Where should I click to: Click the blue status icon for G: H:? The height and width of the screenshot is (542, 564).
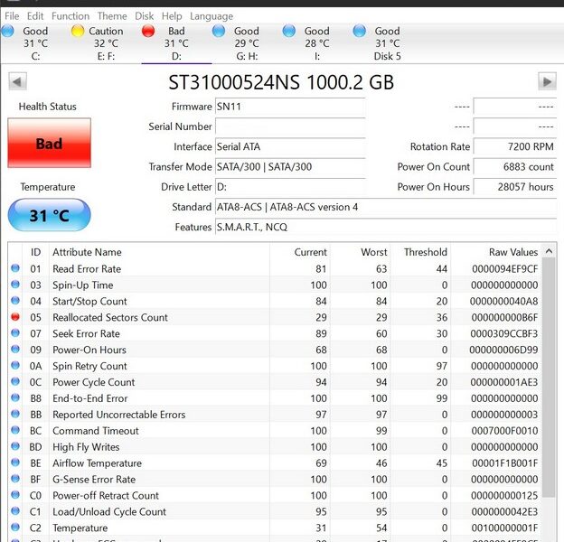pos(219,32)
